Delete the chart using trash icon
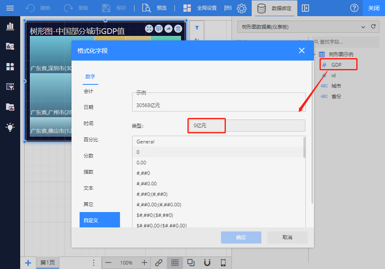The width and height of the screenshot is (385, 269). click(178, 28)
